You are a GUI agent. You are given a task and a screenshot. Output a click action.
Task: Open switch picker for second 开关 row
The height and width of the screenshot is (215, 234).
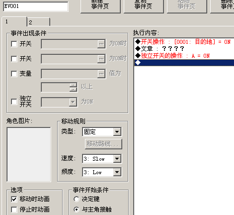pos(101,59)
